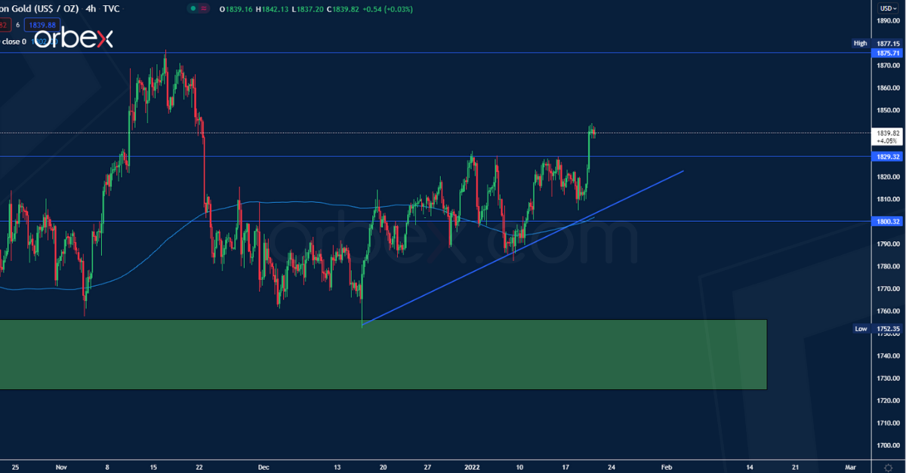This screenshot has height=473, width=906.
Task: Click the 1890.00 price scale value
Action: click(887, 20)
